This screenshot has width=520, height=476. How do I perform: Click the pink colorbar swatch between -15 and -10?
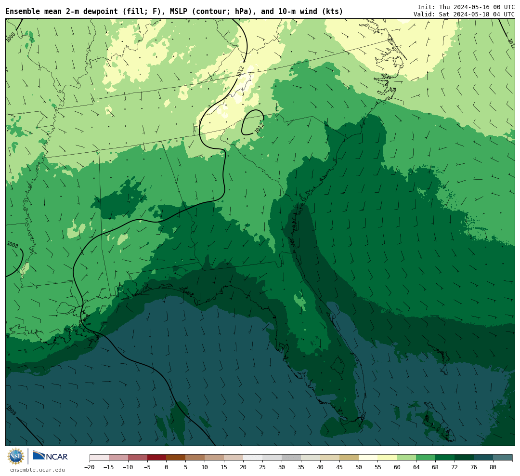coord(118,458)
